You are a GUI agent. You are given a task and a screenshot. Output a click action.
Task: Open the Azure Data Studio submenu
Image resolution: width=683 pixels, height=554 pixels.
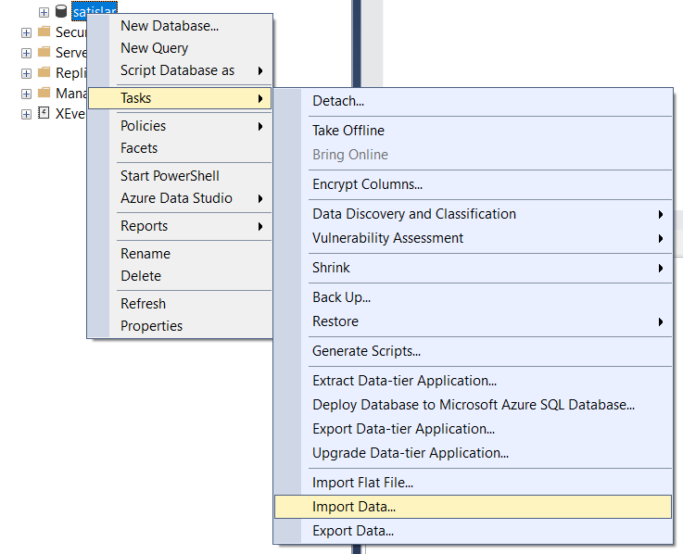180,198
